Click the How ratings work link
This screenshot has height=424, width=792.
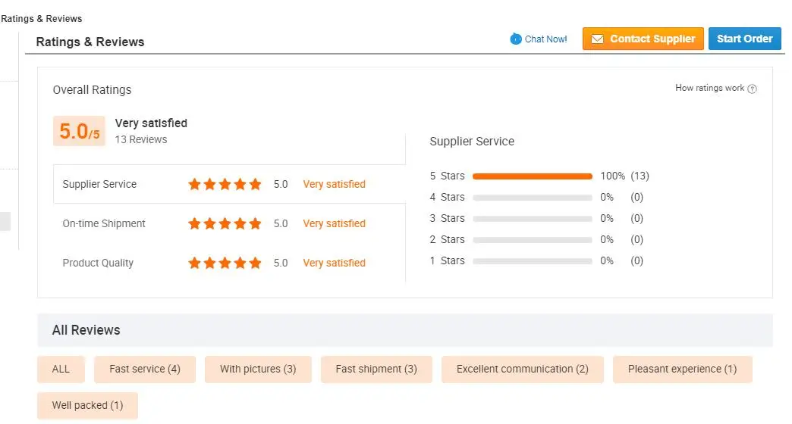click(709, 89)
